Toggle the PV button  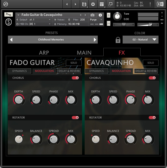point(162,23)
